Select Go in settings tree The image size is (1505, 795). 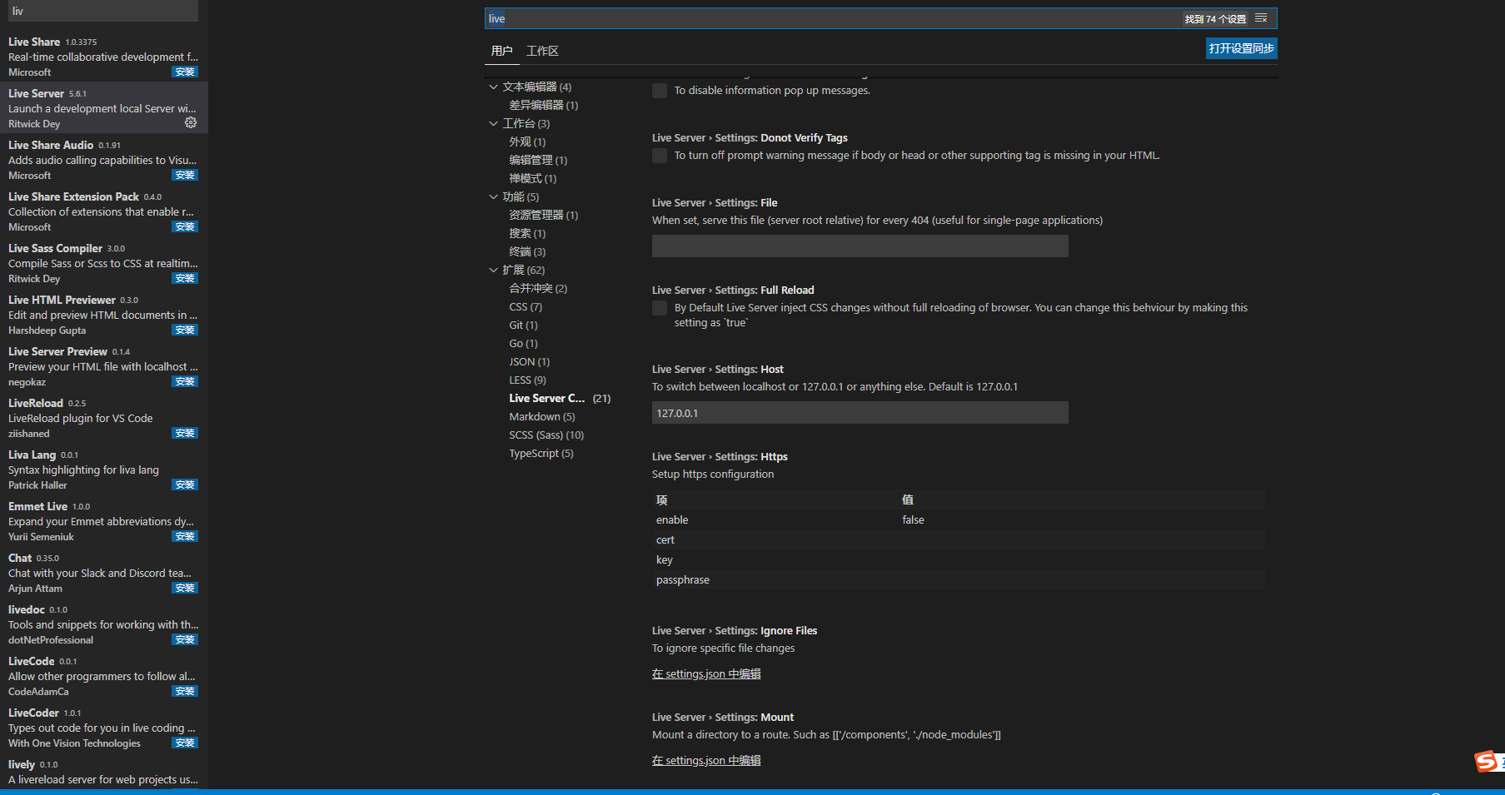click(x=523, y=343)
